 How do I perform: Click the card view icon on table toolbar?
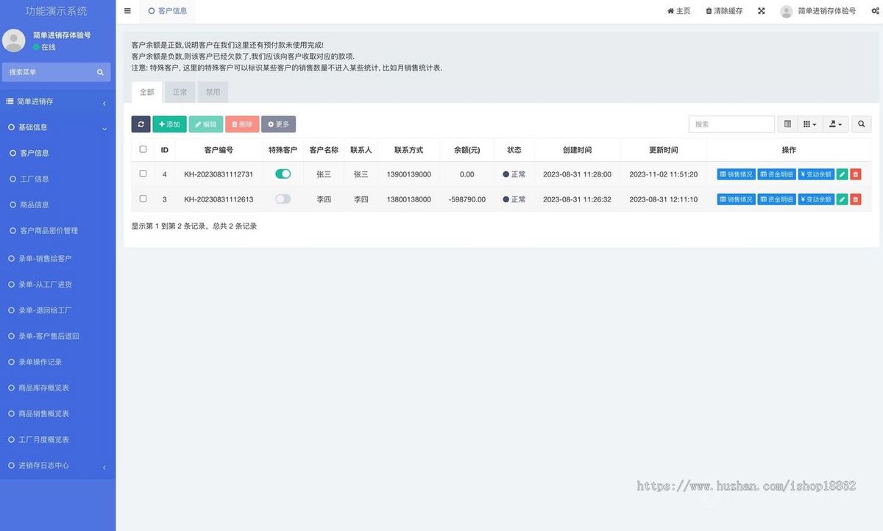pos(787,124)
